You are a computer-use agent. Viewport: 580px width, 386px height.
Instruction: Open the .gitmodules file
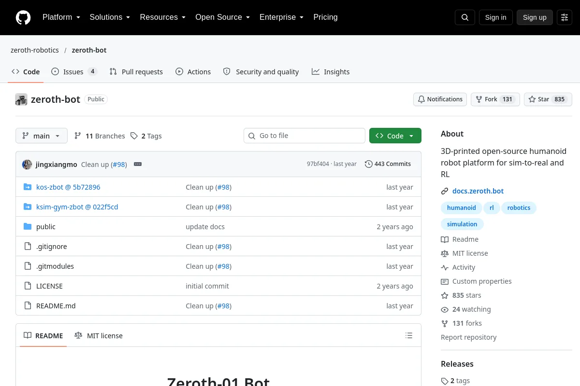coord(55,266)
